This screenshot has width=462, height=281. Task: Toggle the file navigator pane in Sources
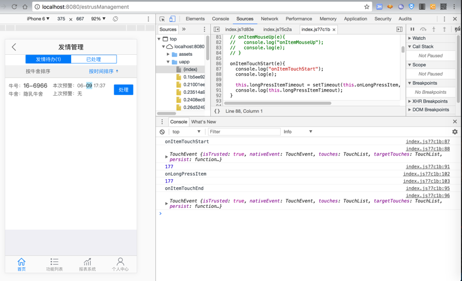click(217, 29)
